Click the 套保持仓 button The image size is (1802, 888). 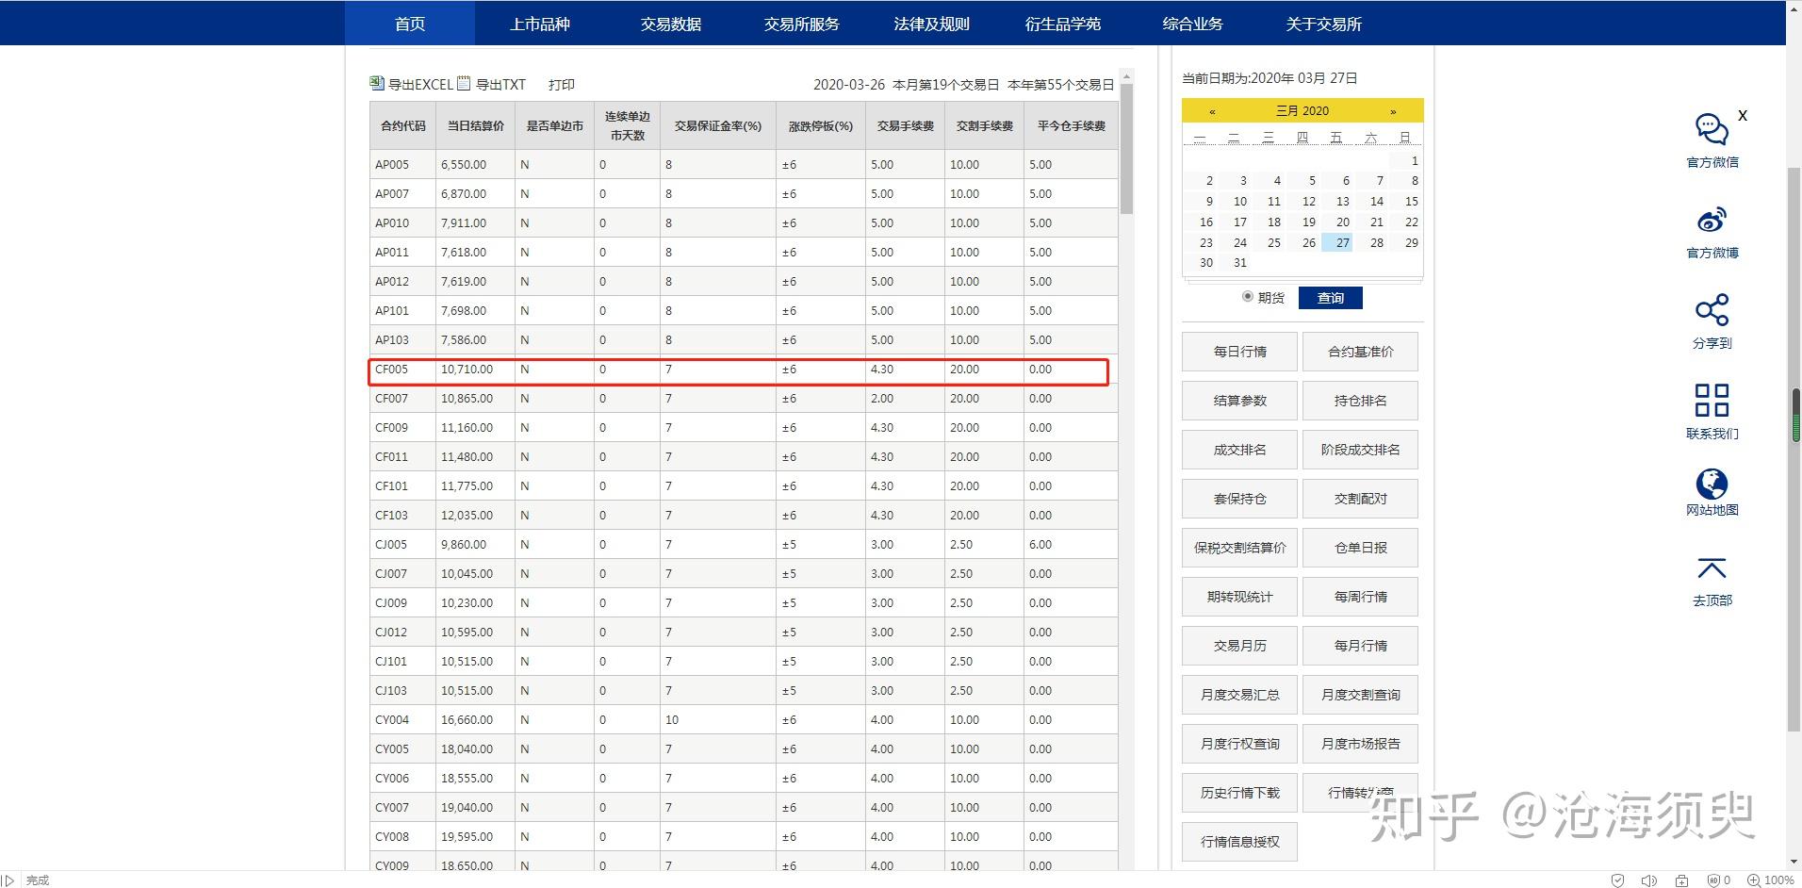(1239, 499)
